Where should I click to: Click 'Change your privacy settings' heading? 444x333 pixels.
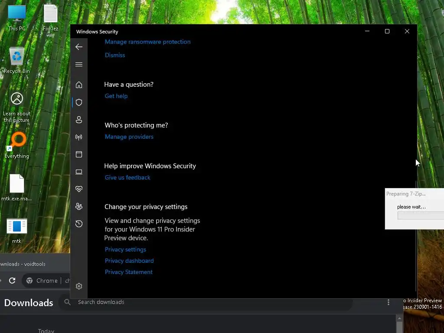click(x=146, y=207)
